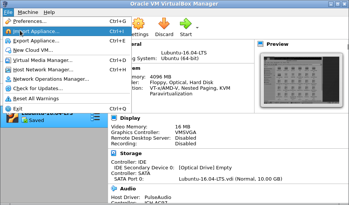Click the Start green arrow icon

click(186, 24)
